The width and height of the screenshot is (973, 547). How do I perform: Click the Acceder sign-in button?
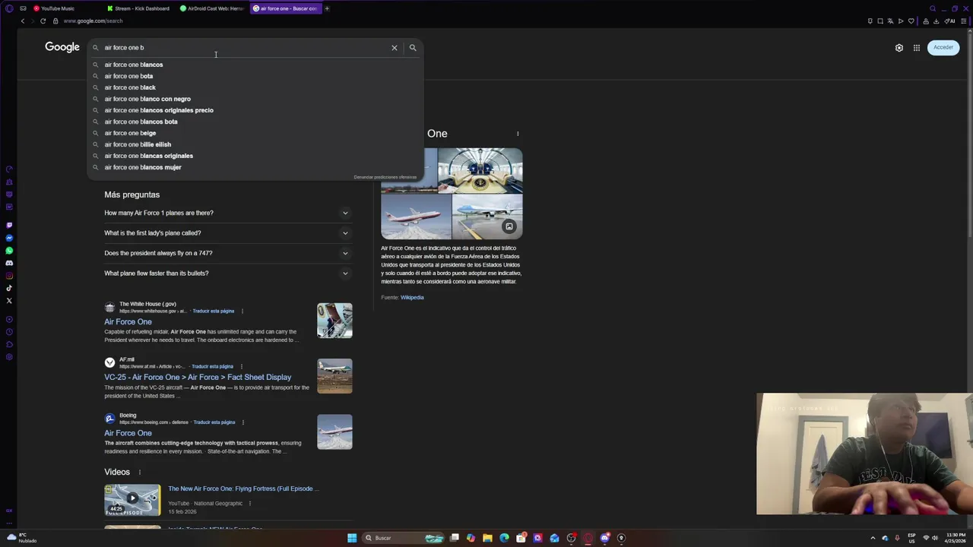coord(943,47)
